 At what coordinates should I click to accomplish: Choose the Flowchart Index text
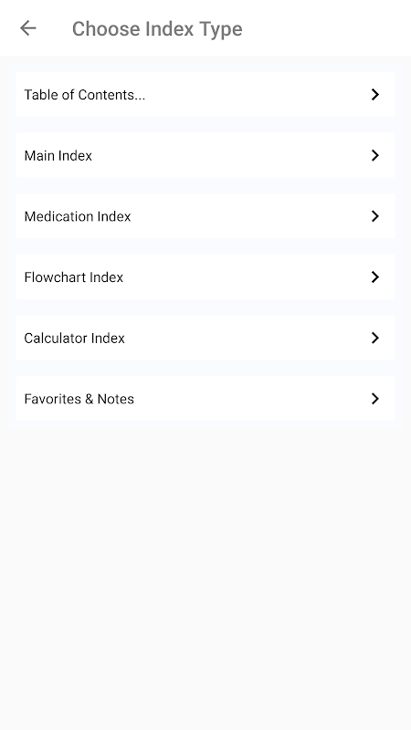(74, 277)
